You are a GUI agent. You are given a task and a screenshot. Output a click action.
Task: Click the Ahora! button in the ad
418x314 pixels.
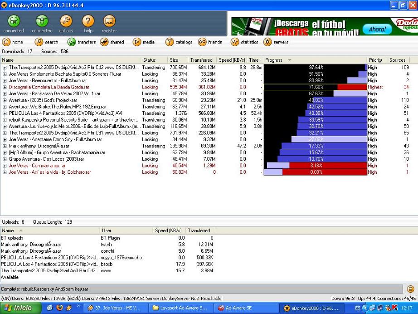coord(377,29)
